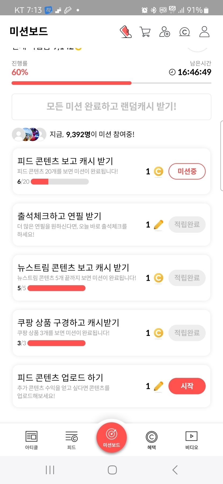This screenshot has height=484, width=223.
Task: Open Android recent apps button
Action: tap(50, 470)
